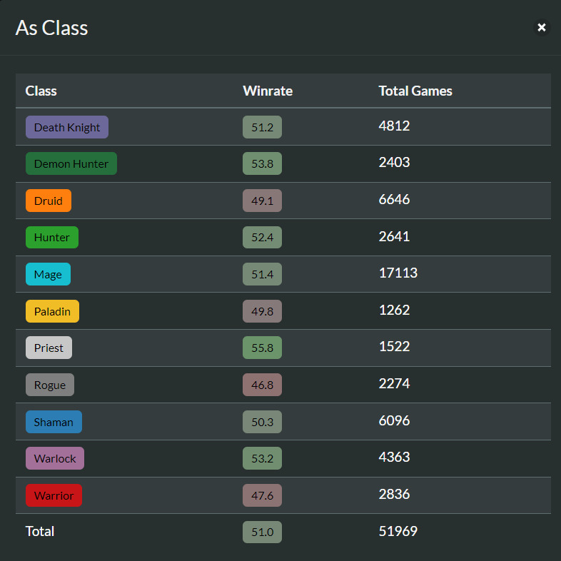Sort by the Winrate column header
This screenshot has width=561, height=561.
(x=268, y=91)
